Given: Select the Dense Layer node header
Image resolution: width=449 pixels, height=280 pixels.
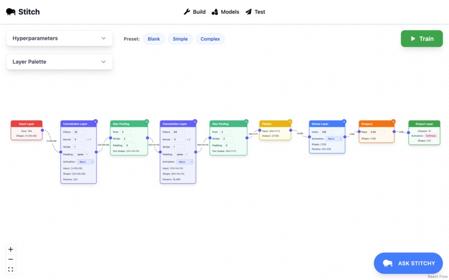Looking at the screenshot, I should [x=327, y=124].
